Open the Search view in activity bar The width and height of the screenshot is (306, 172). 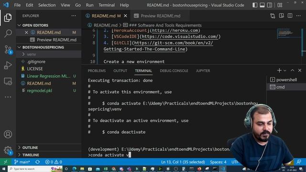click(x=8, y=33)
